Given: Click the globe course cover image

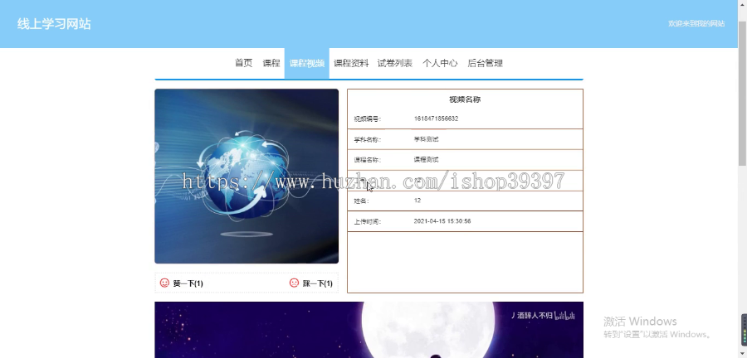Looking at the screenshot, I should click(x=247, y=176).
